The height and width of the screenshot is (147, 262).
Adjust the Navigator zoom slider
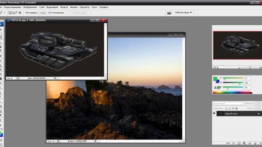pos(250,67)
